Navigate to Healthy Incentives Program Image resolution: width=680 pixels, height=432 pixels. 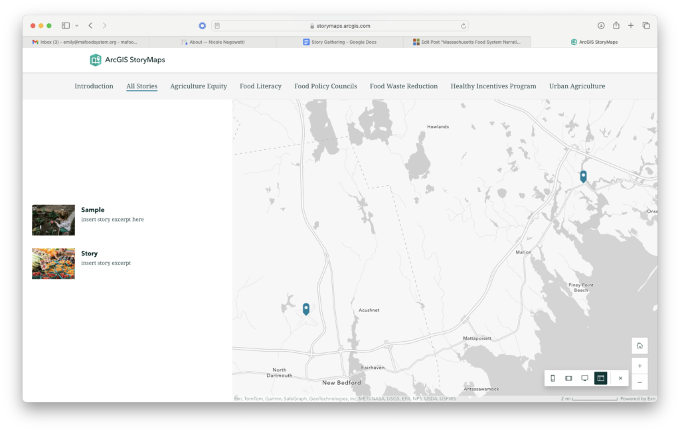pos(493,86)
